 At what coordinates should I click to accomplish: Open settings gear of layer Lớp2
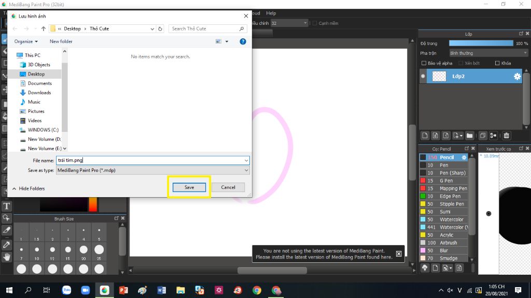click(517, 77)
